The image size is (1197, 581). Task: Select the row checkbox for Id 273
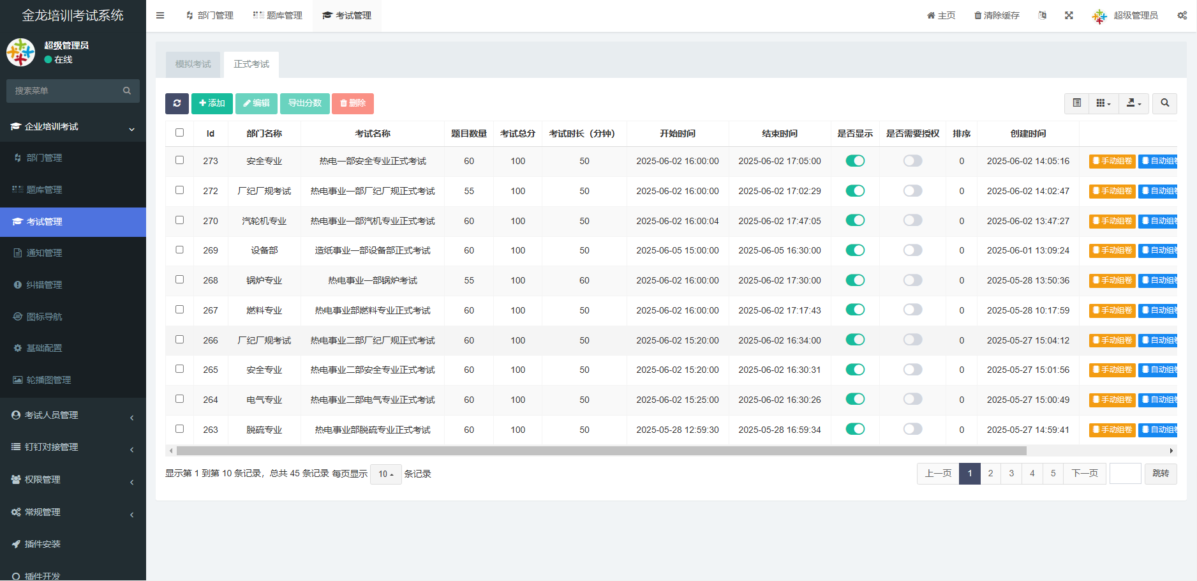pos(179,160)
